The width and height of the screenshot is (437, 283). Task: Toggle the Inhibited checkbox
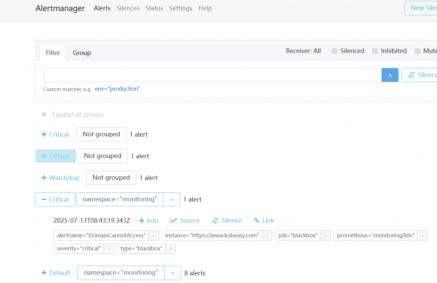click(375, 51)
